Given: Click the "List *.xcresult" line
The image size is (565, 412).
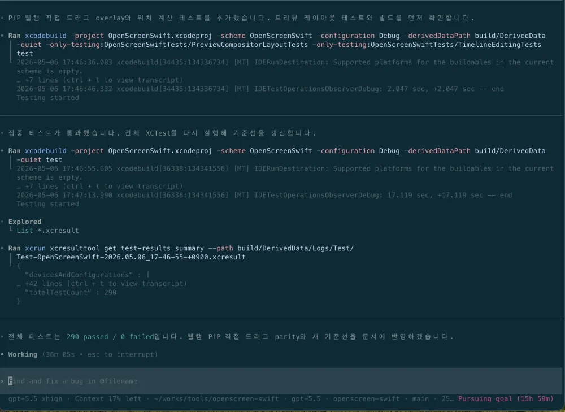Looking at the screenshot, I should point(47,231).
